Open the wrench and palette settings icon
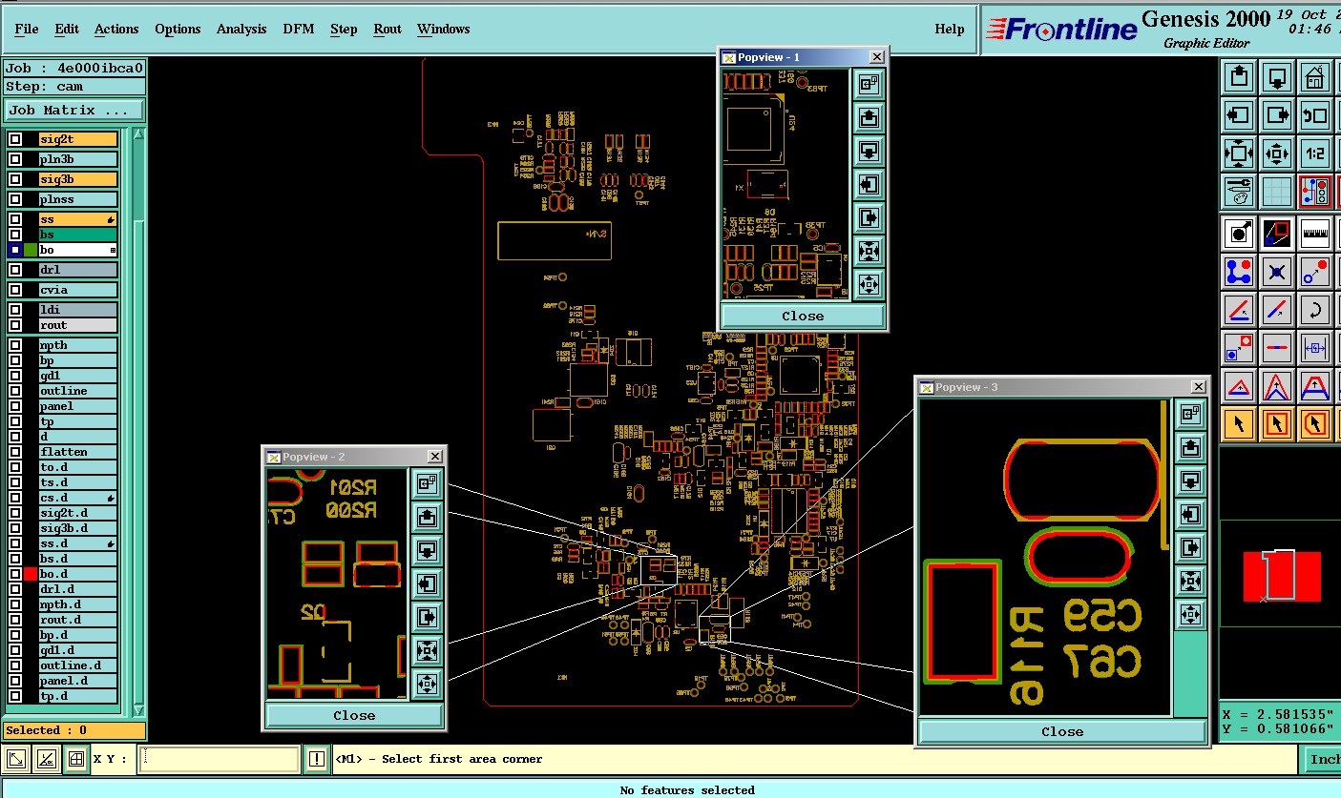 tap(1239, 192)
